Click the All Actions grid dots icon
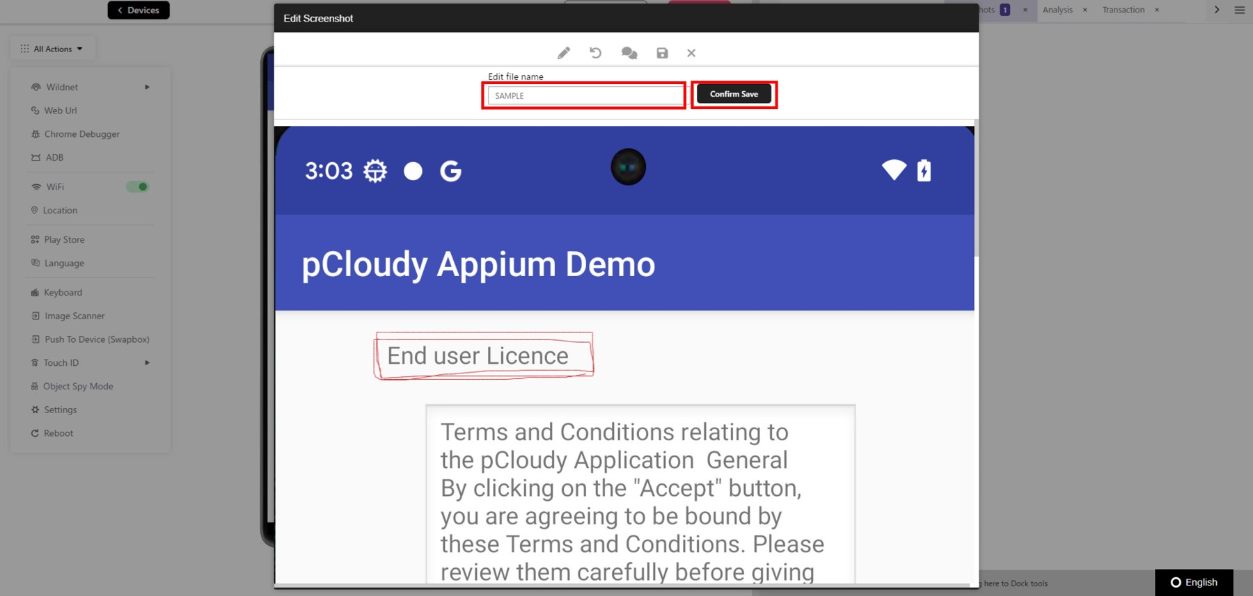The image size is (1253, 596). pyautogui.click(x=25, y=49)
